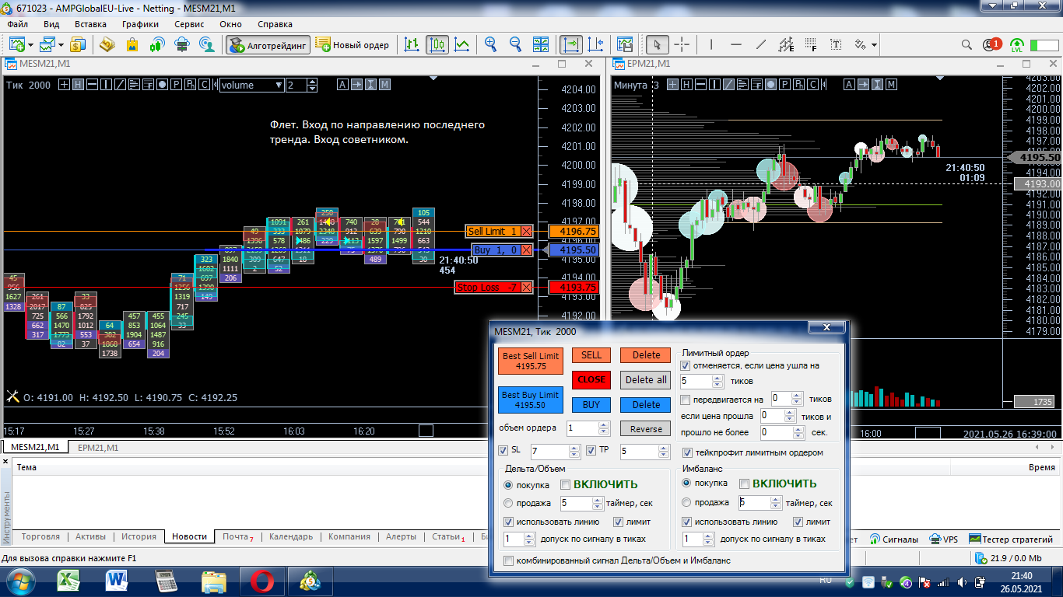Image resolution: width=1063 pixels, height=597 pixels.
Task: Click the trendline drawing tool
Action: tap(761, 45)
